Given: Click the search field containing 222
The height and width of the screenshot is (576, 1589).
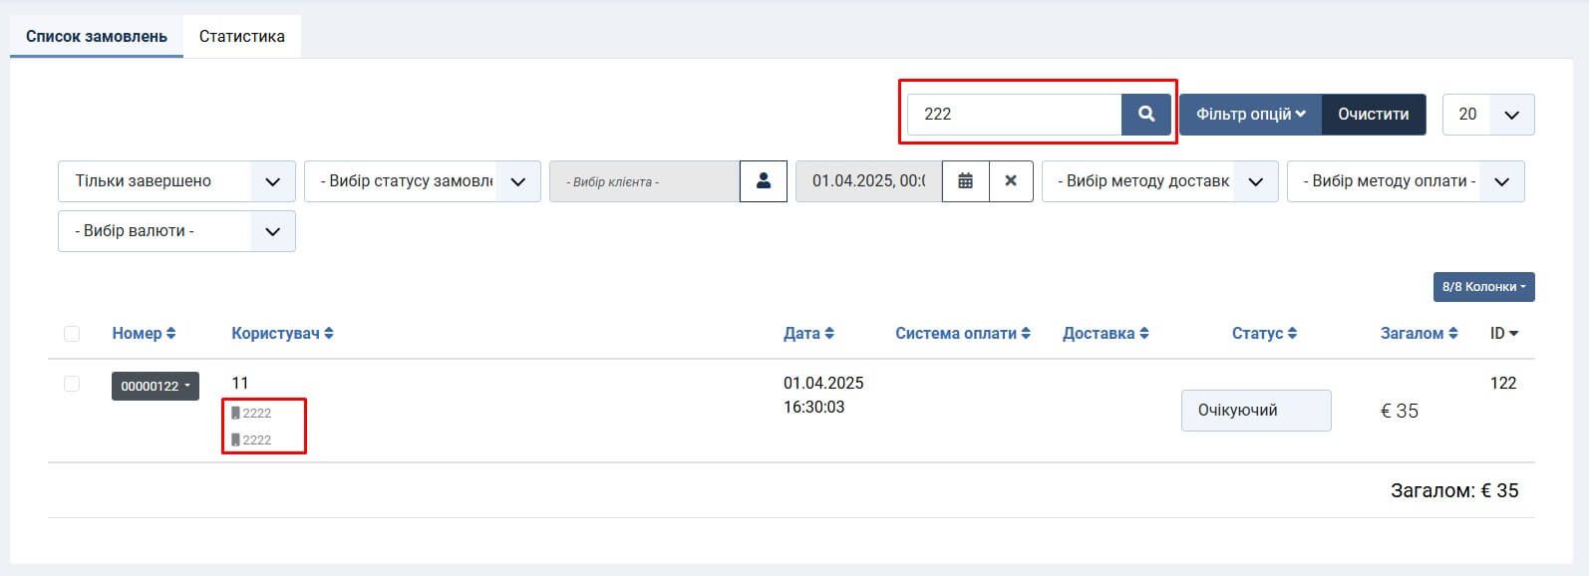Looking at the screenshot, I should pos(1014,115).
